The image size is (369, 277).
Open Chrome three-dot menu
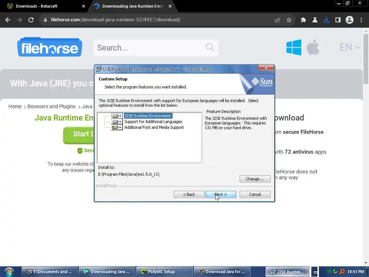tap(361, 20)
